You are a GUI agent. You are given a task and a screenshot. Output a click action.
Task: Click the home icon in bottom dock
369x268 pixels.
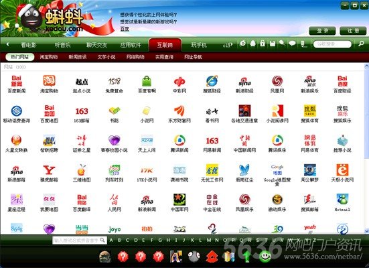point(212,257)
